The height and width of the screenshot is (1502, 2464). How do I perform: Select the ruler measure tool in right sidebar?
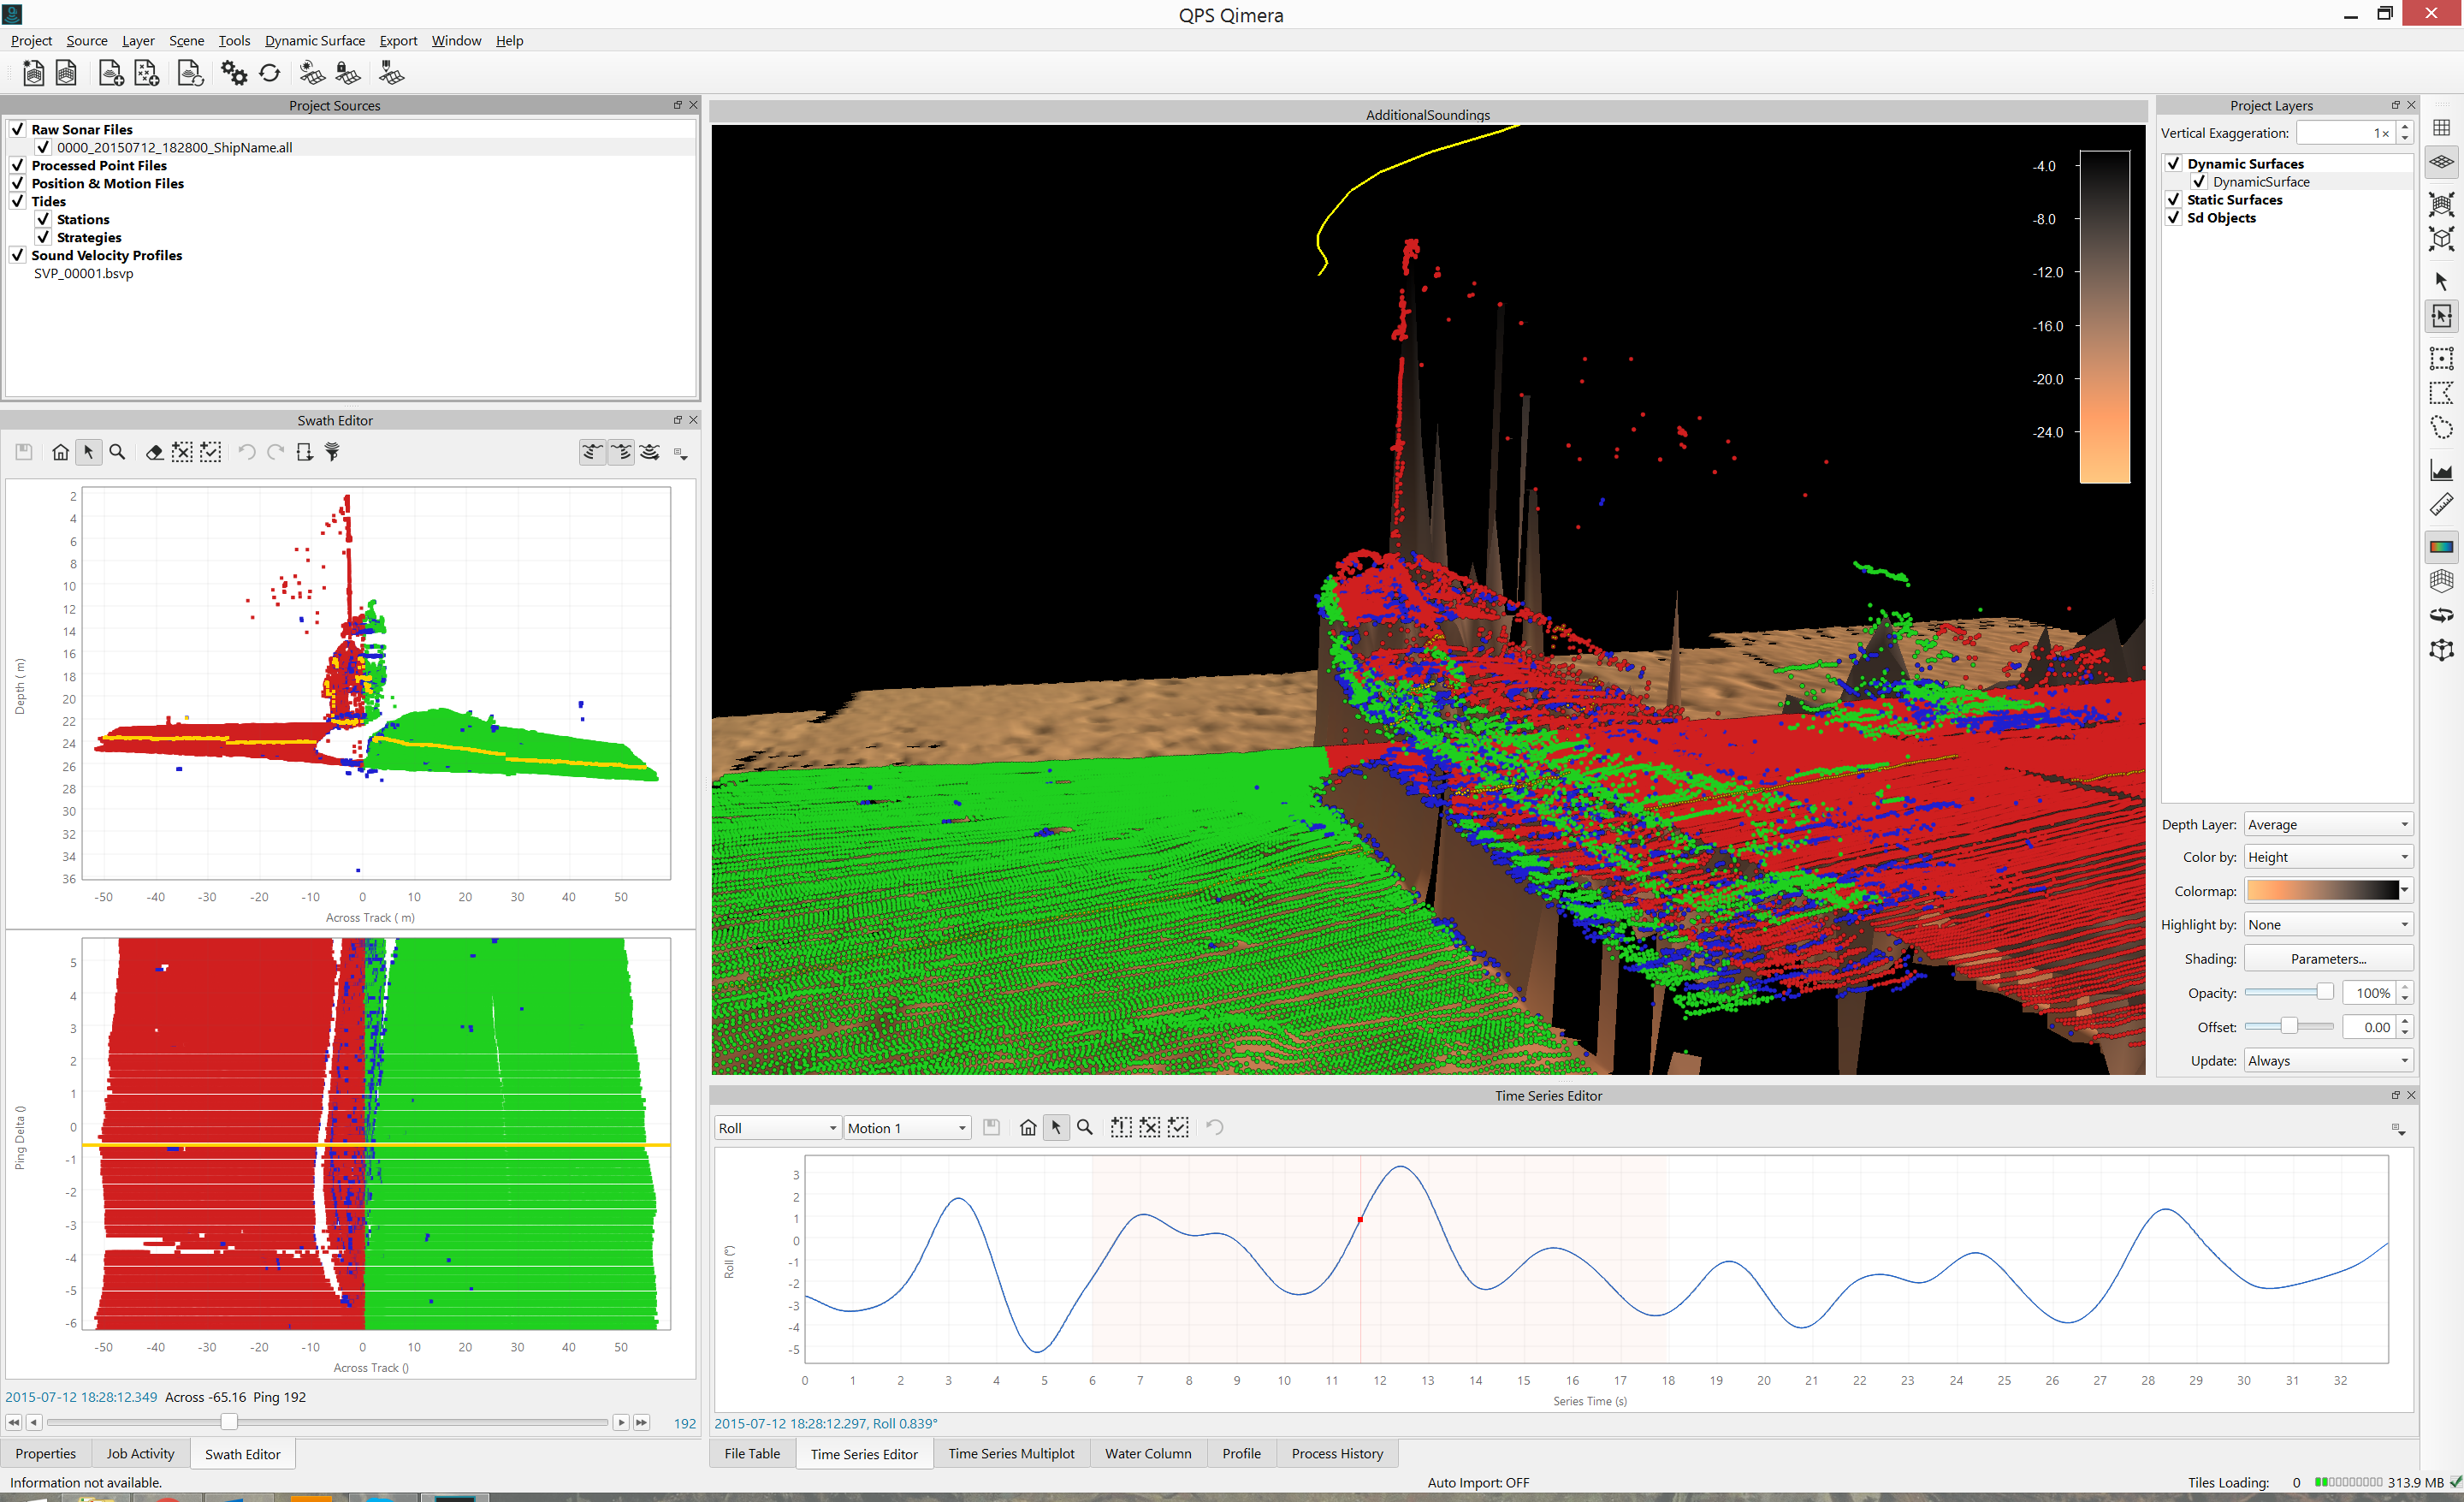pos(2441,505)
